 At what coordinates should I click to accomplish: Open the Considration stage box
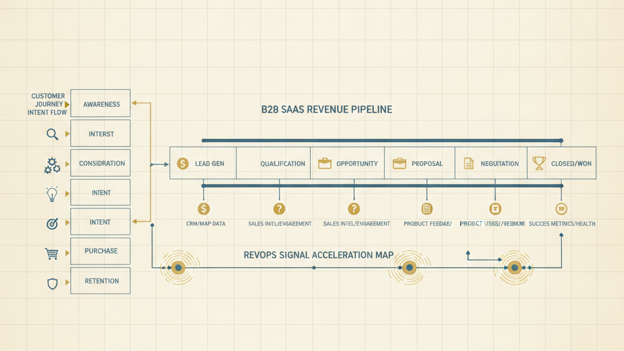(101, 163)
